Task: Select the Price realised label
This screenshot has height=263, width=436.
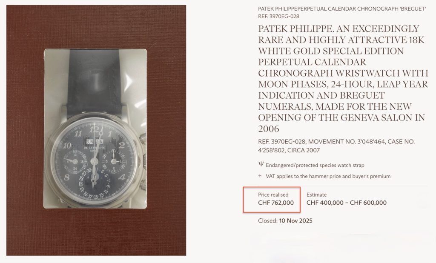Action: point(273,195)
